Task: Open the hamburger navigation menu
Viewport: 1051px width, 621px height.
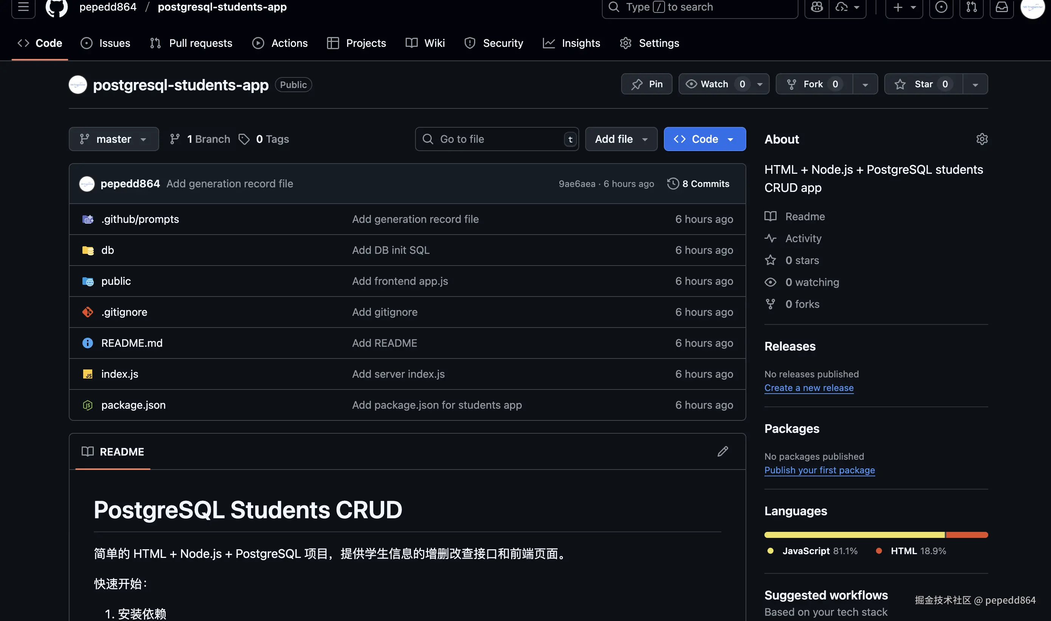Action: (23, 7)
